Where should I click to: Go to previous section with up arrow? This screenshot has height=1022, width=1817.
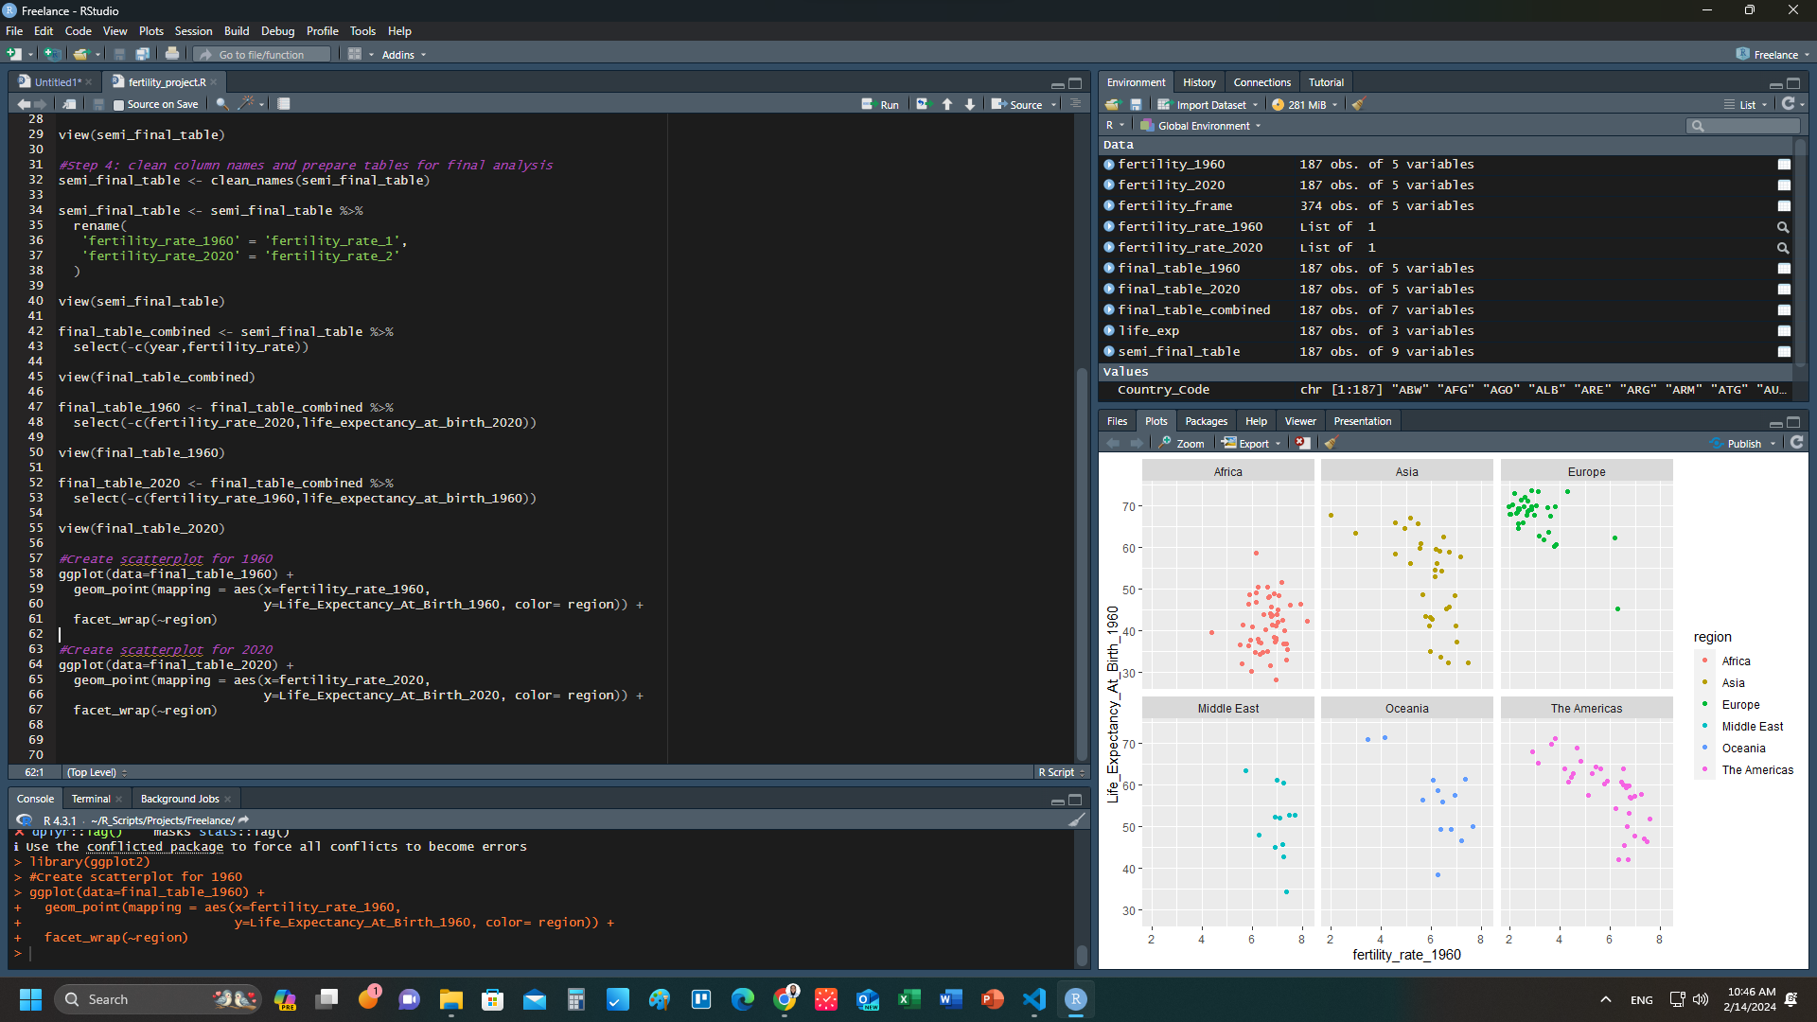[947, 104]
